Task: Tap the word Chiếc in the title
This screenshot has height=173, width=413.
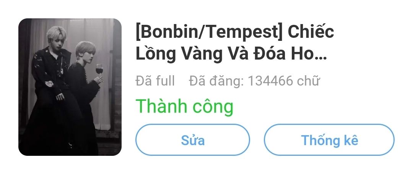Action: (311, 32)
